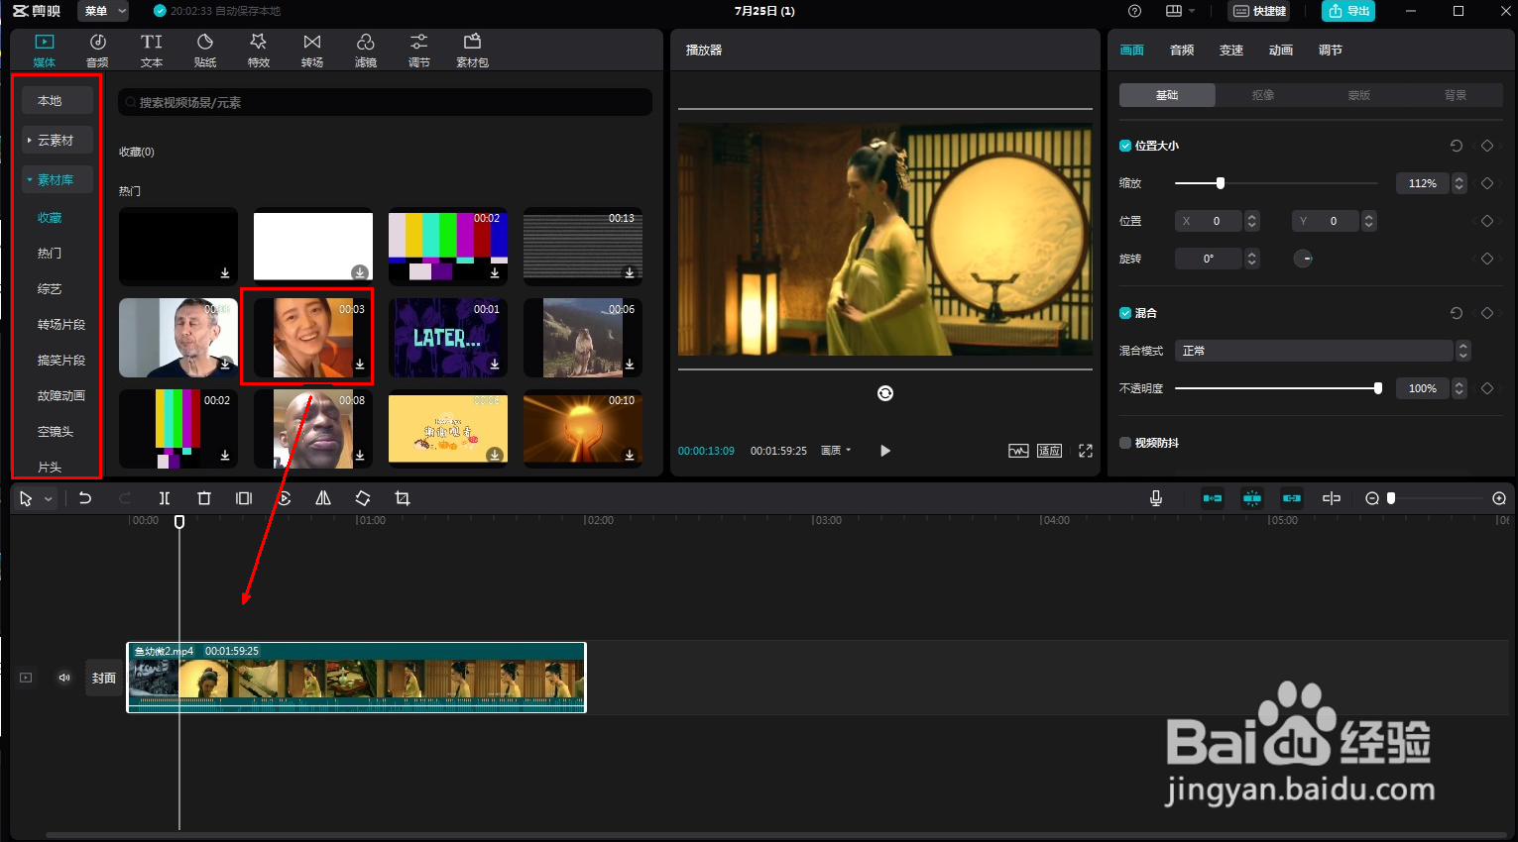The height and width of the screenshot is (842, 1518).
Task: Click the 封面 cover button on track
Action: click(x=104, y=678)
